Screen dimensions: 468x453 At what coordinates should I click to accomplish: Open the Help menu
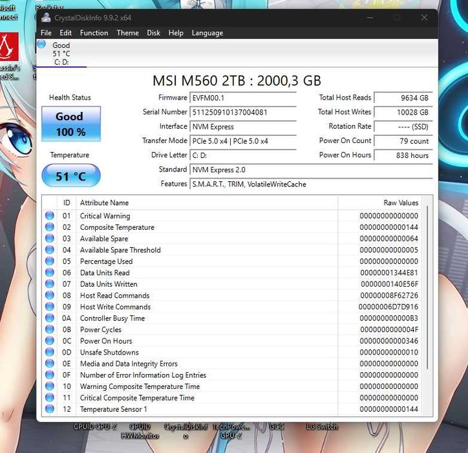(x=176, y=33)
